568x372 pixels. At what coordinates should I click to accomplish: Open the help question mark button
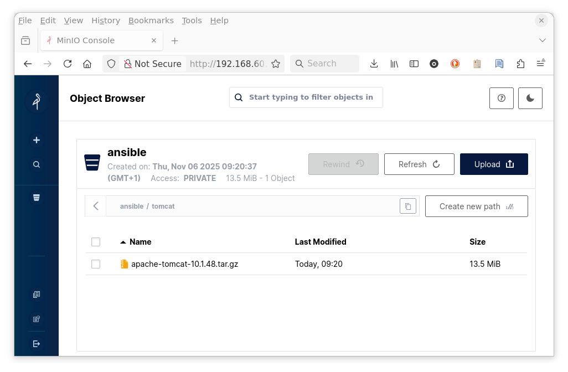pyautogui.click(x=502, y=98)
